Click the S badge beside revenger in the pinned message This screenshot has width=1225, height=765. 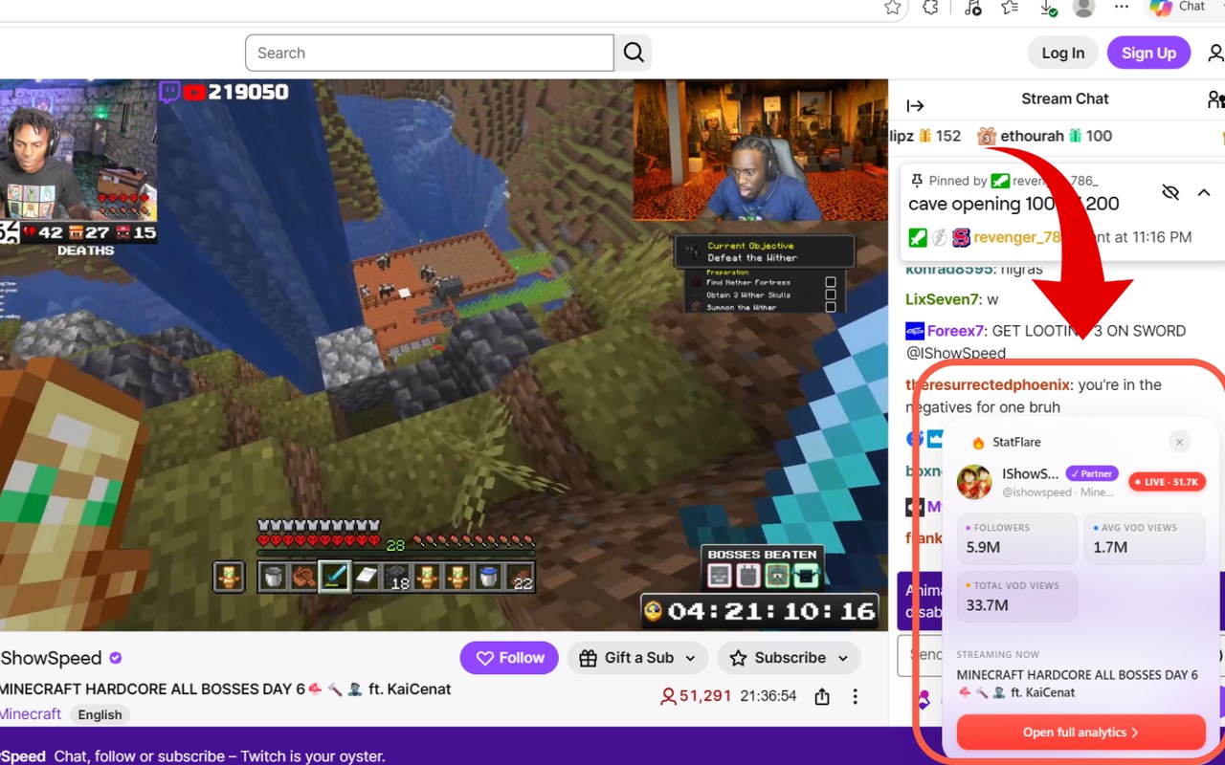[961, 237]
